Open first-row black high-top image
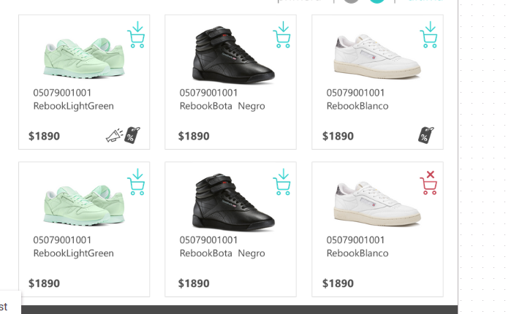 point(232,55)
